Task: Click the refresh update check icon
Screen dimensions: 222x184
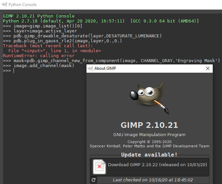Action: tap(93, 180)
